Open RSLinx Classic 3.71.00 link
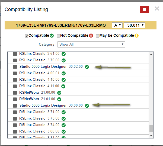This screenshot has width=163, height=146. [x=32, y=112]
